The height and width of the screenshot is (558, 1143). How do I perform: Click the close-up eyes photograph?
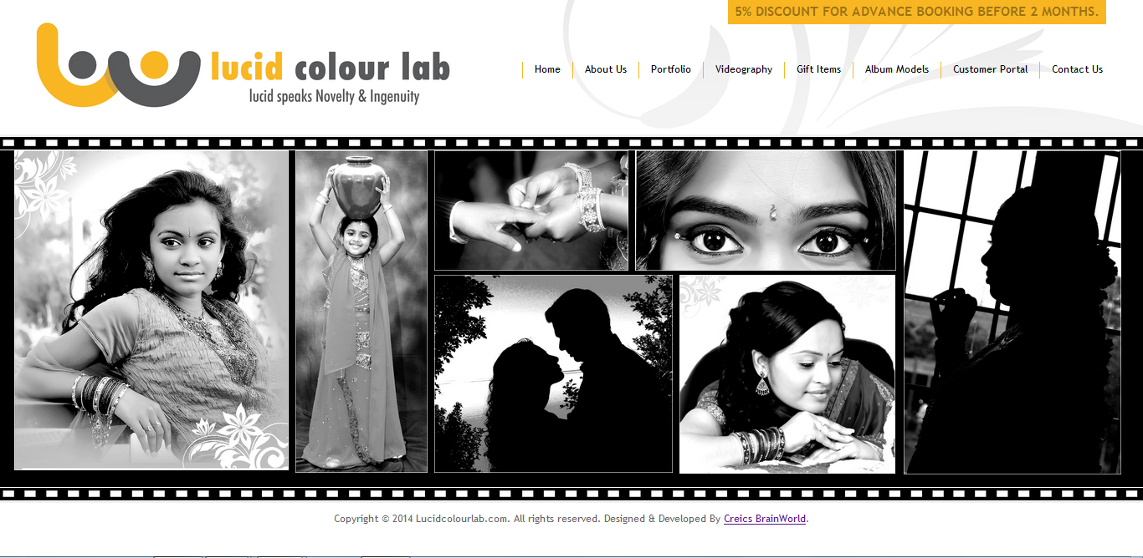click(x=765, y=211)
